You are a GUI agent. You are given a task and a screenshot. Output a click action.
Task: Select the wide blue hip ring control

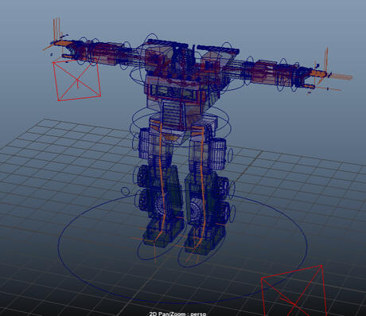181,127
